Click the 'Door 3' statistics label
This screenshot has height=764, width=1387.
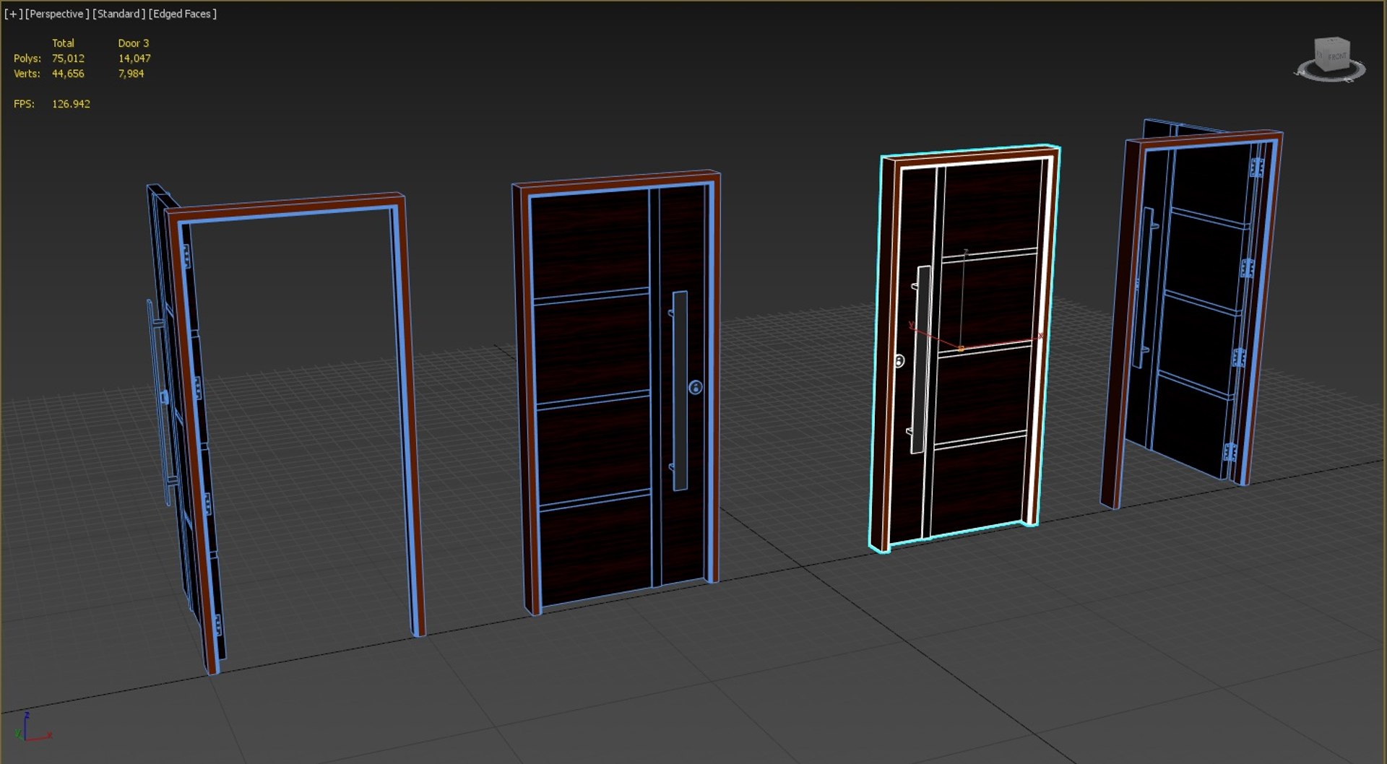[134, 43]
